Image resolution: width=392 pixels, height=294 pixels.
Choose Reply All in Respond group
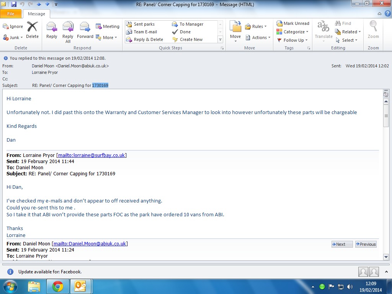(68, 32)
